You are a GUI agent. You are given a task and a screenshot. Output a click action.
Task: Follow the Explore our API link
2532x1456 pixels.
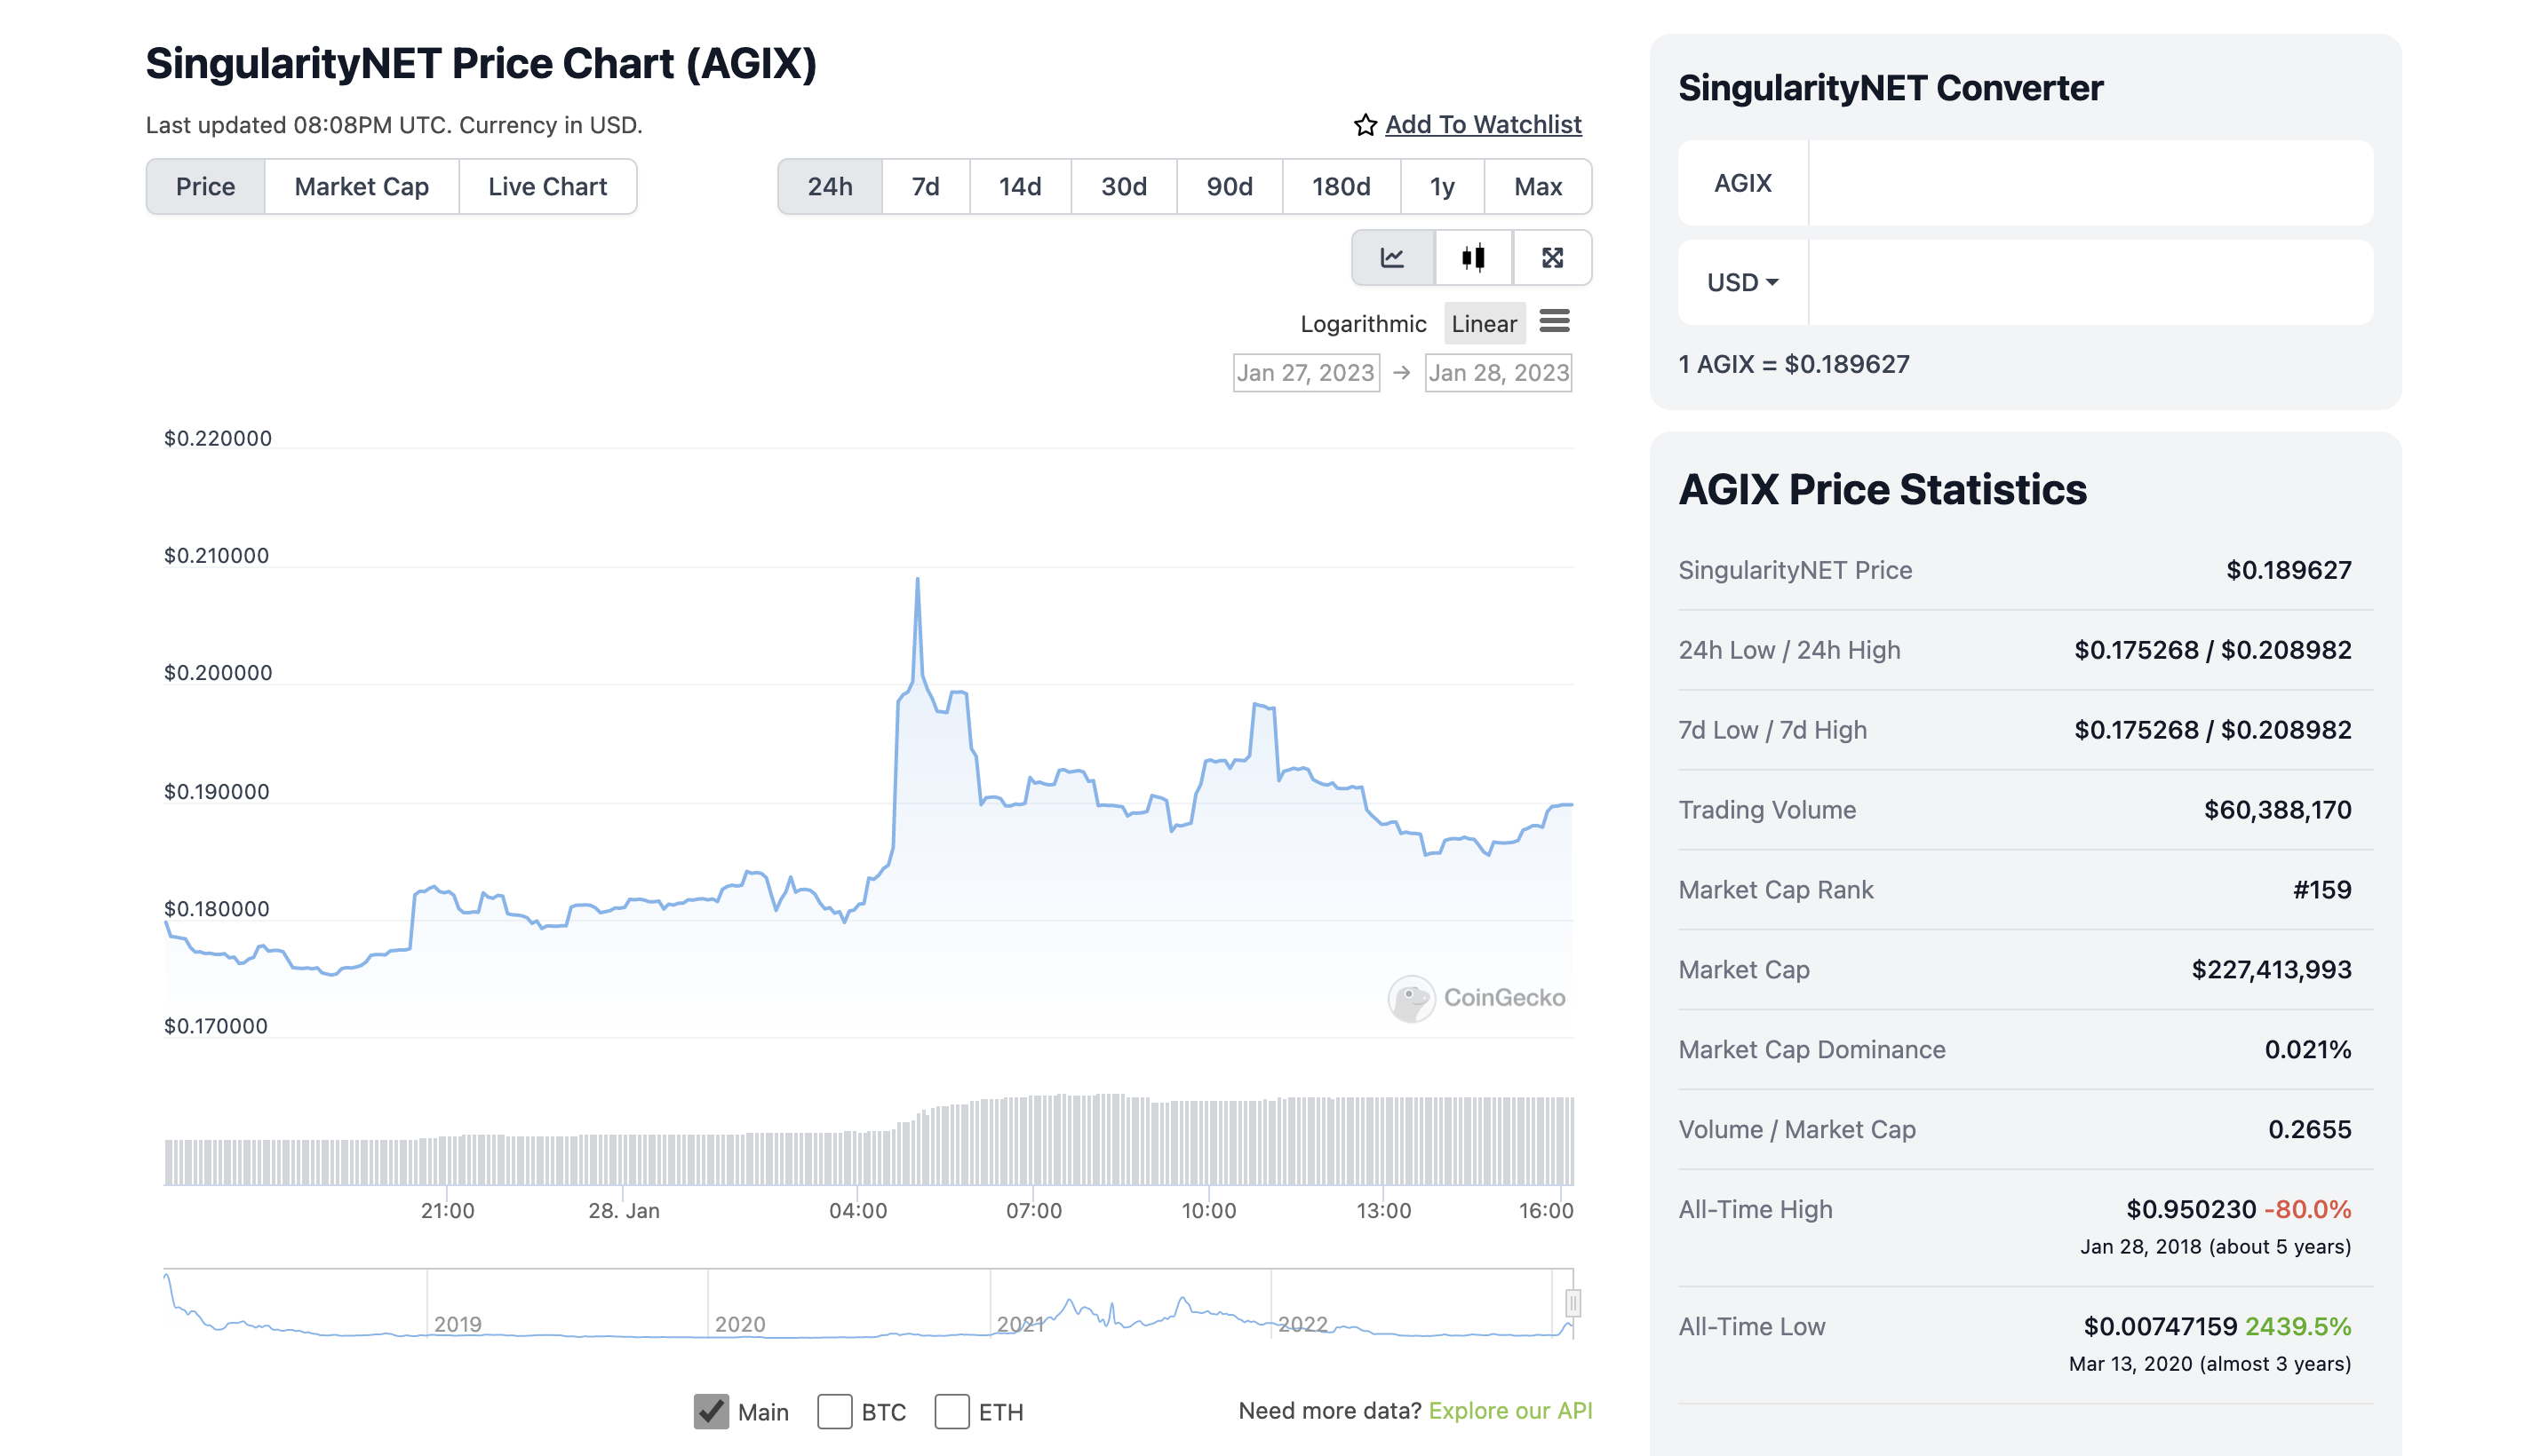point(1509,1410)
